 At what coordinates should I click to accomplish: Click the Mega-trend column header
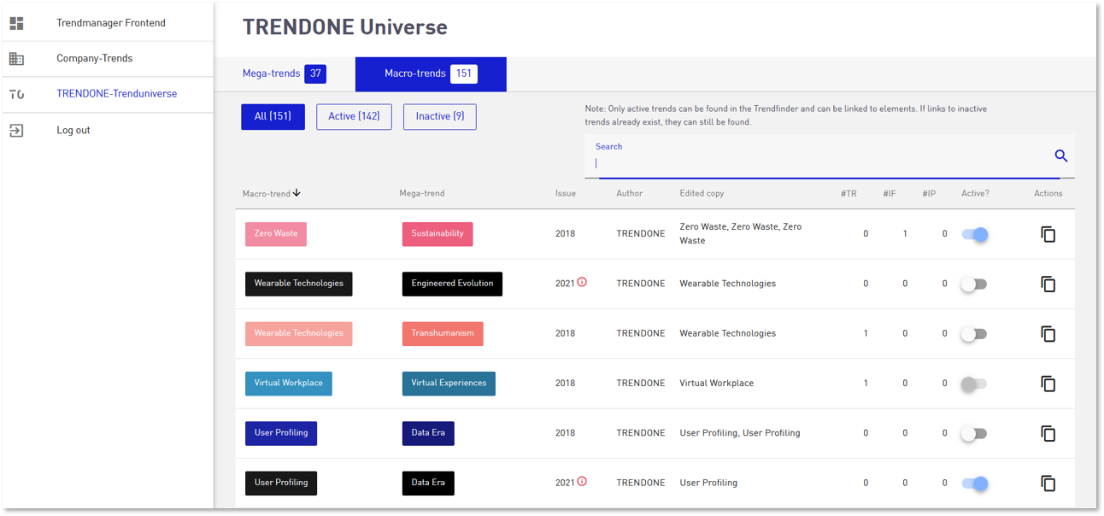(422, 194)
